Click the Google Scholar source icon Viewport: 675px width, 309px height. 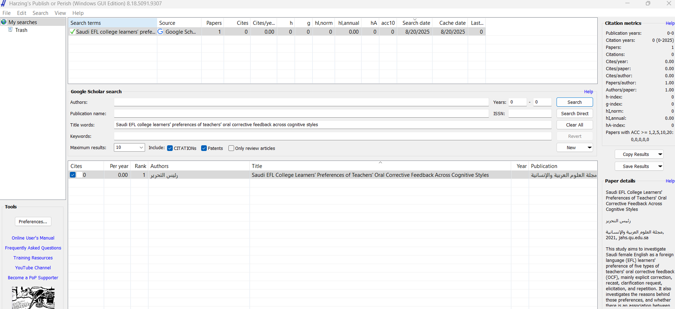pyautogui.click(x=161, y=32)
